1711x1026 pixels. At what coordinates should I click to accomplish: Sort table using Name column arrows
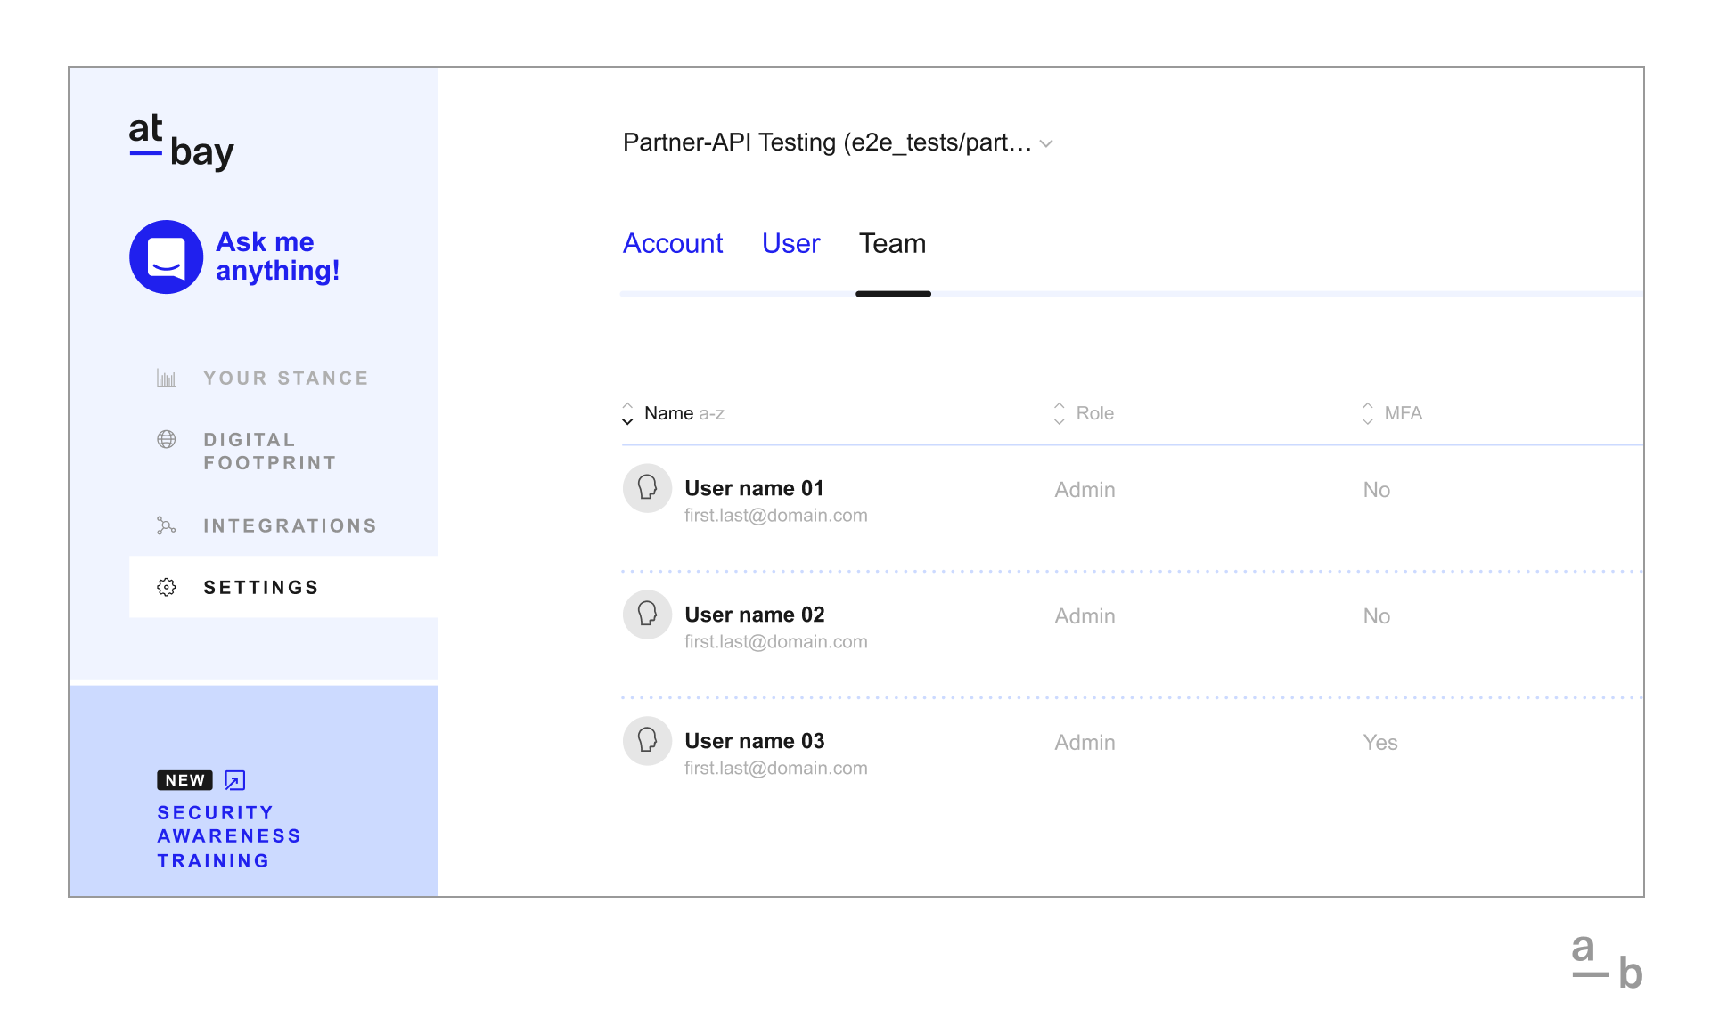tap(627, 413)
